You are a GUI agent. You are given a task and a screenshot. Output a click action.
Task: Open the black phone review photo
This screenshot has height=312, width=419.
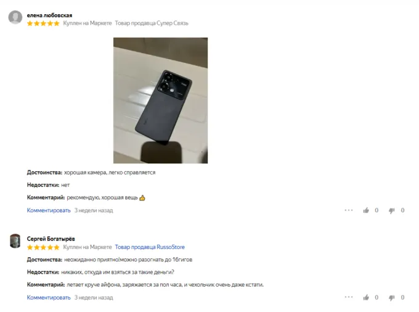tap(160, 101)
